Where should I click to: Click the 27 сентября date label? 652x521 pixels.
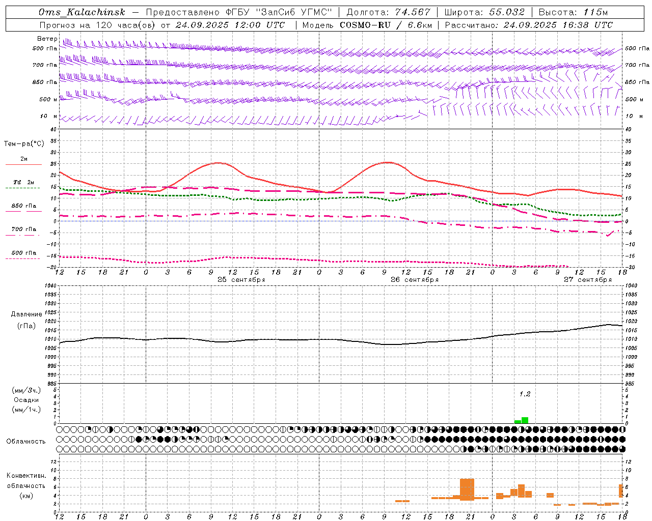(x=588, y=280)
